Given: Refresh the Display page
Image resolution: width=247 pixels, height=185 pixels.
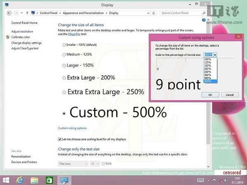Looking at the screenshot, I should pyautogui.click(x=154, y=13).
